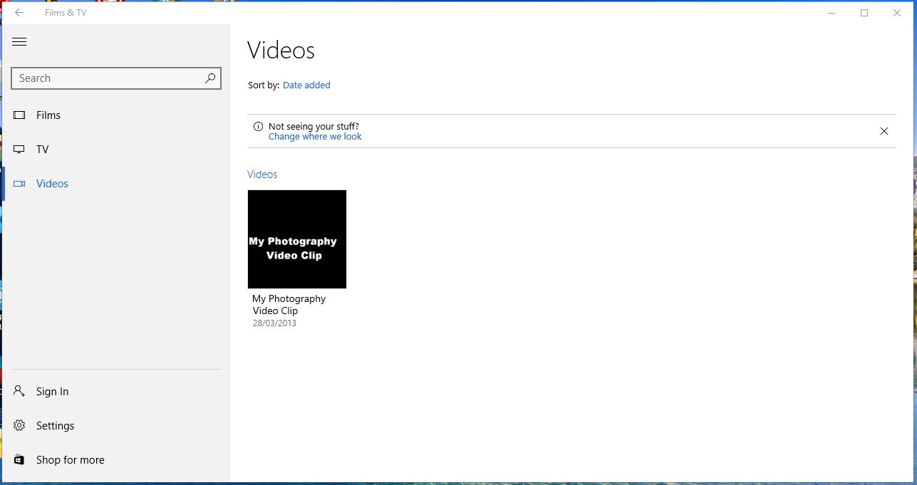Click the search magnifier icon
917x485 pixels.
click(209, 78)
